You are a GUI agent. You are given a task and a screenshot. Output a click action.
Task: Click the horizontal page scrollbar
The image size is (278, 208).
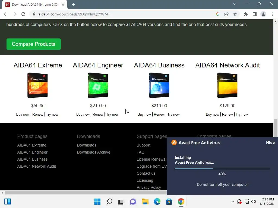pyautogui.click(x=86, y=193)
